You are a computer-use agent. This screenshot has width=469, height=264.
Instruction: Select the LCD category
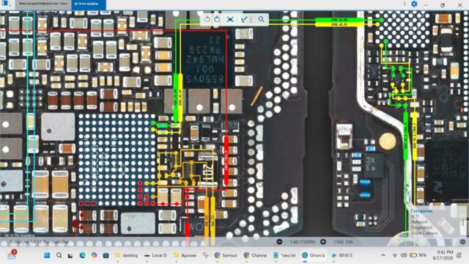click(415, 216)
